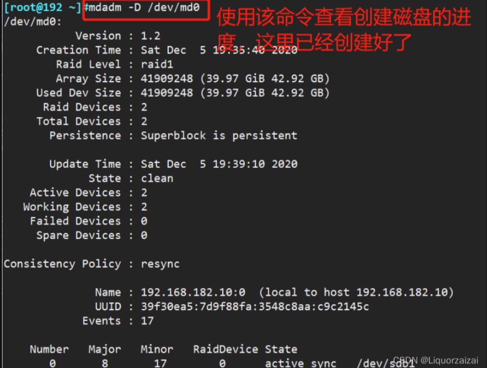Click the "Minor" column header
This screenshot has height=368, width=487.
click(x=157, y=350)
